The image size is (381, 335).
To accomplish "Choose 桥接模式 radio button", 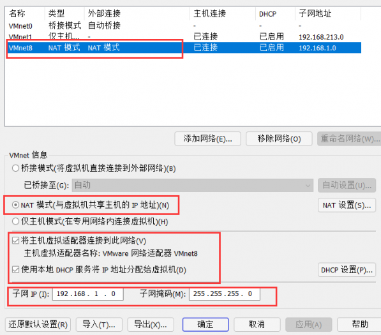I will click(15, 168).
